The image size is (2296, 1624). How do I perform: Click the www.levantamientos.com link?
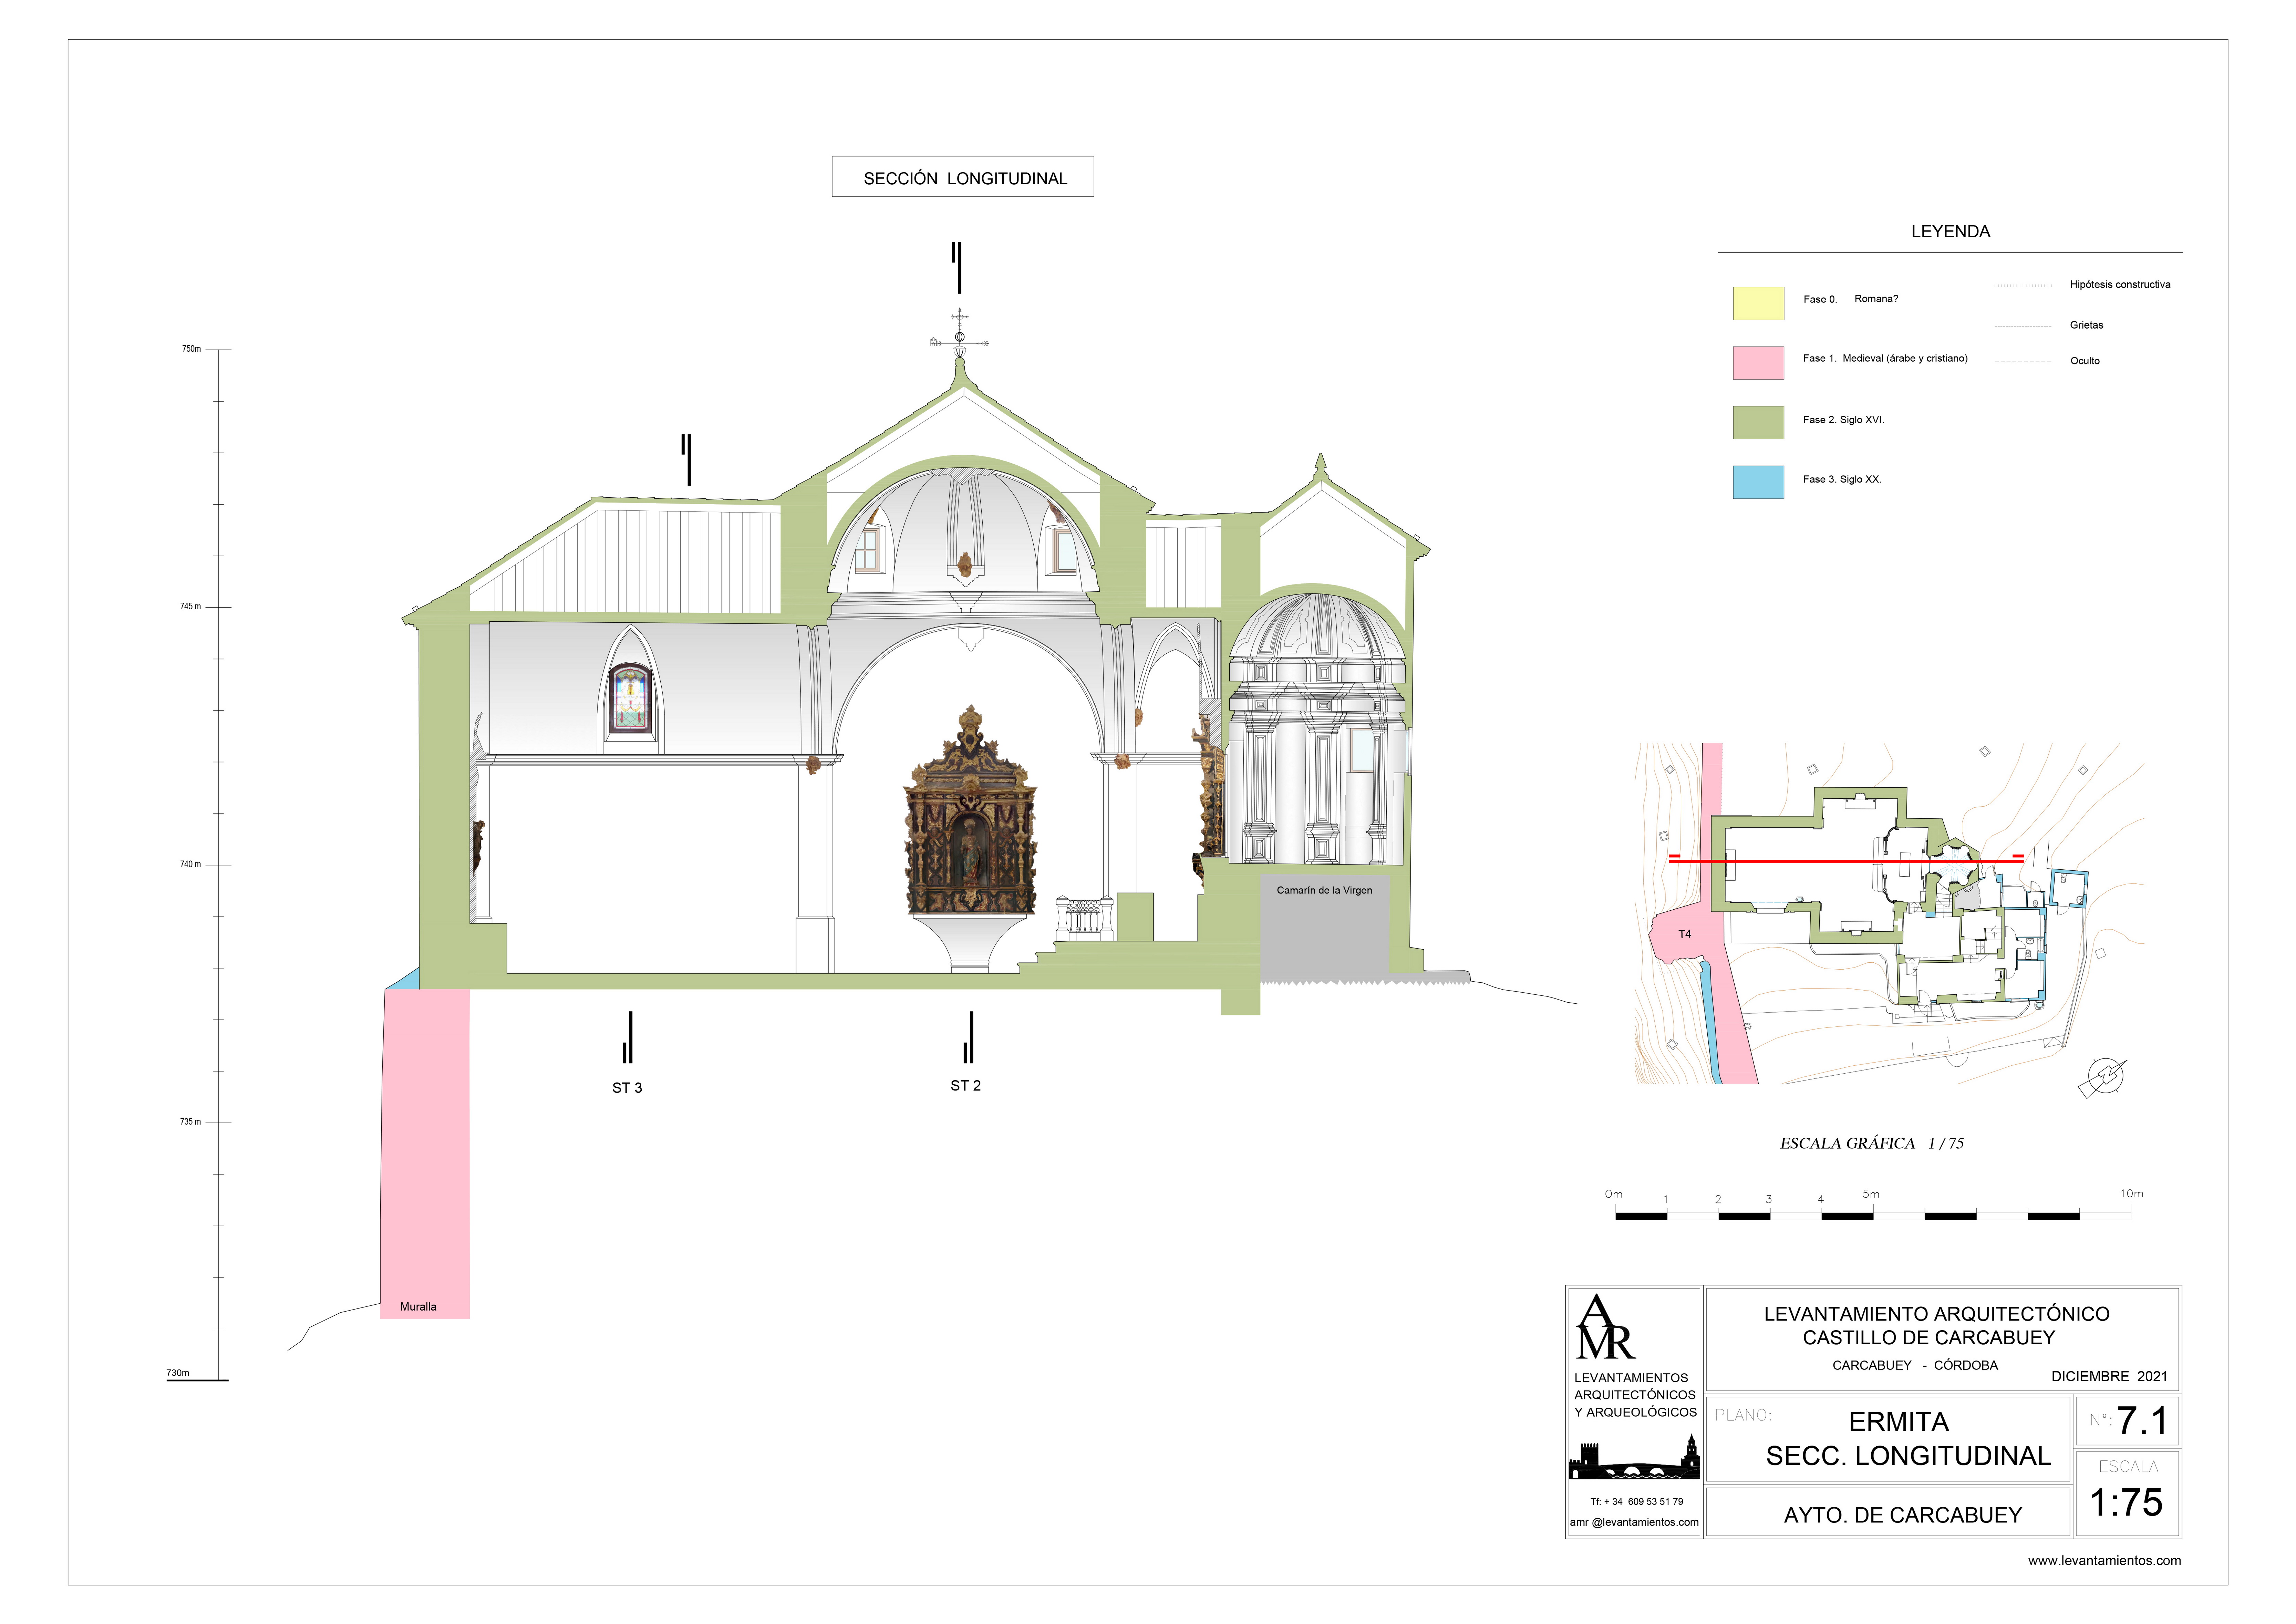click(x=2104, y=1560)
